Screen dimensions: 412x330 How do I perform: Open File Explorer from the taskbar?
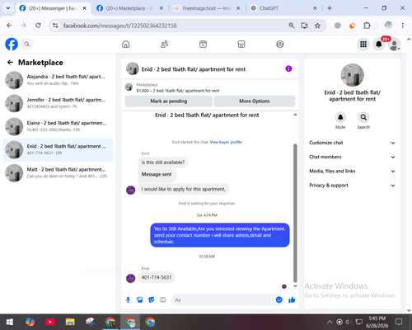[x=70, y=322]
